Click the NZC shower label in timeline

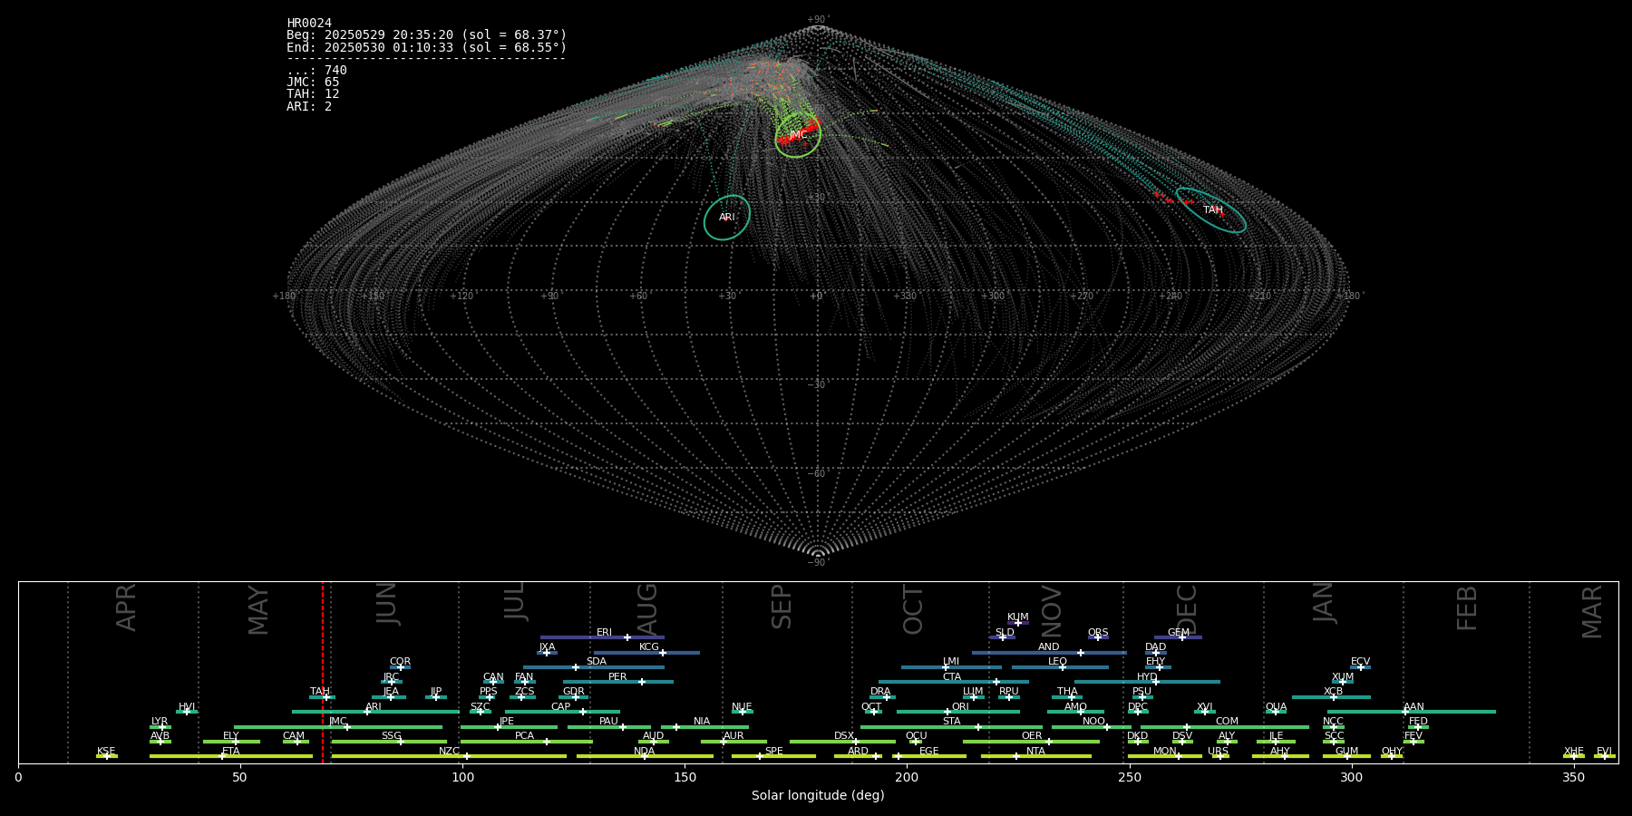pos(449,752)
